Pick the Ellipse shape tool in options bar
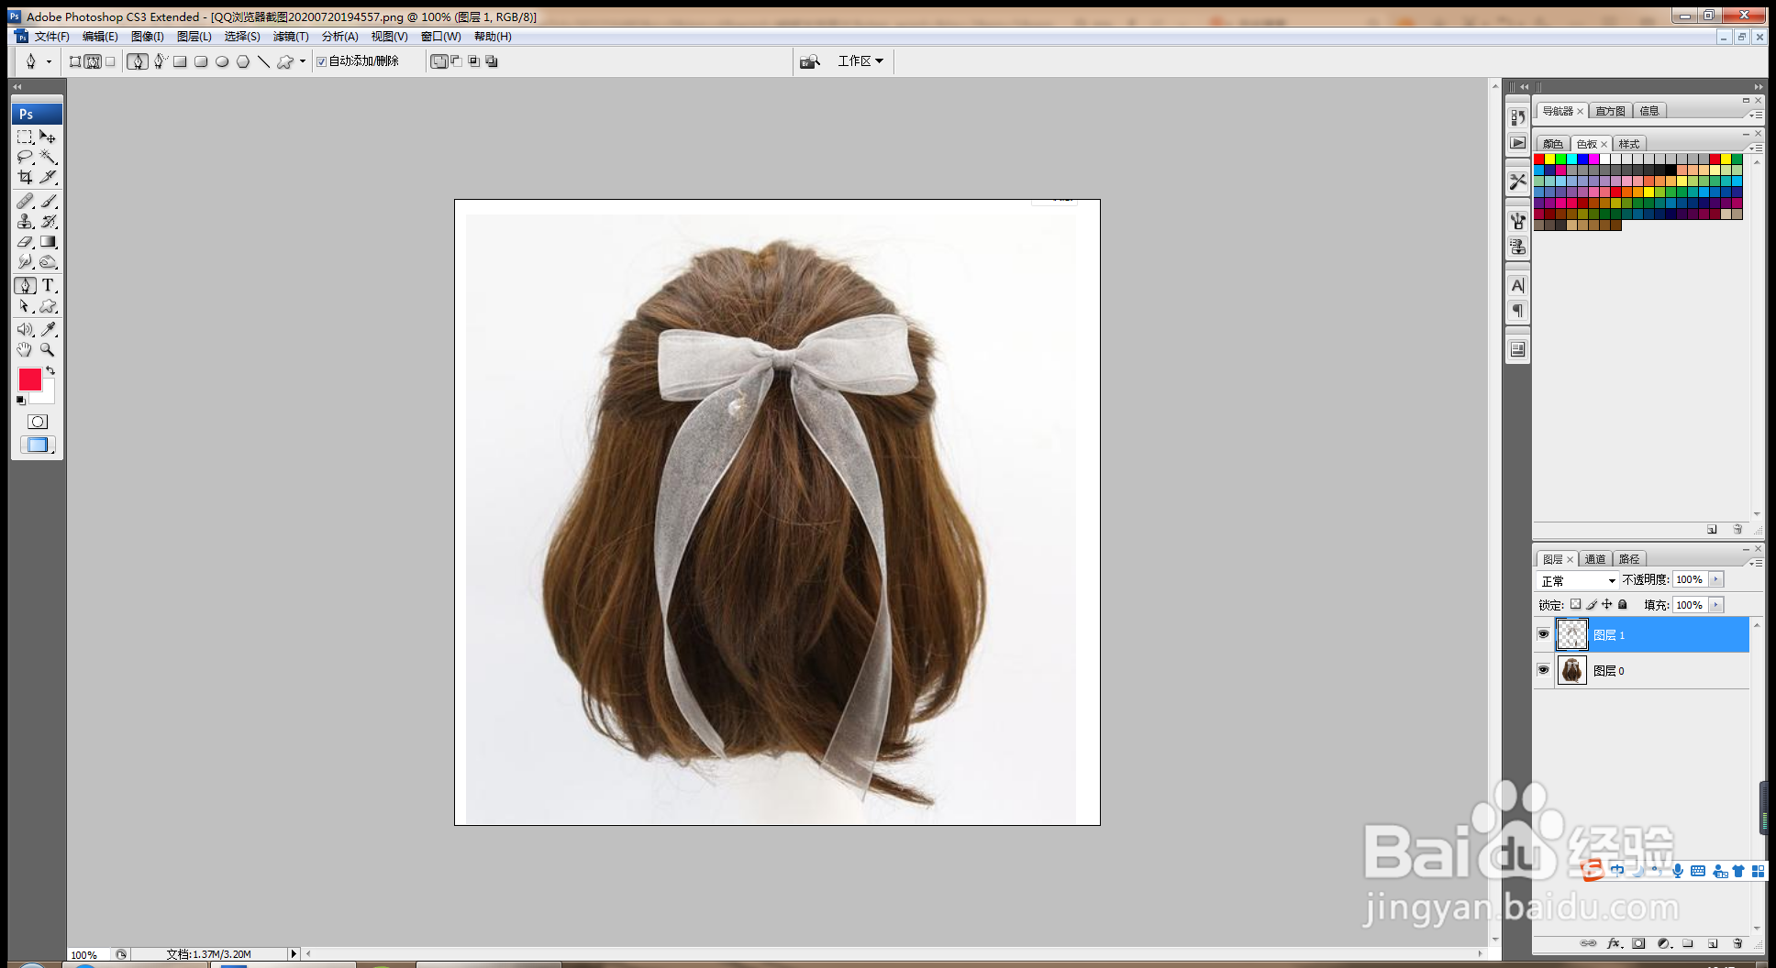Viewport: 1776px width, 968px height. (x=222, y=61)
